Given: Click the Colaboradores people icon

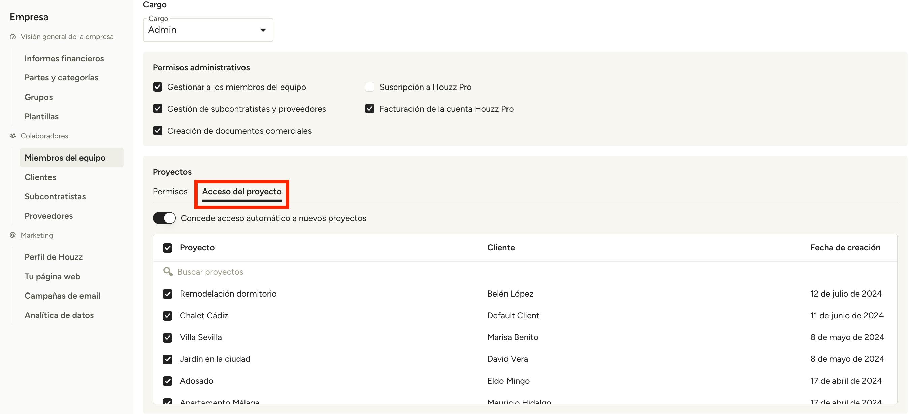Looking at the screenshot, I should coord(13,136).
